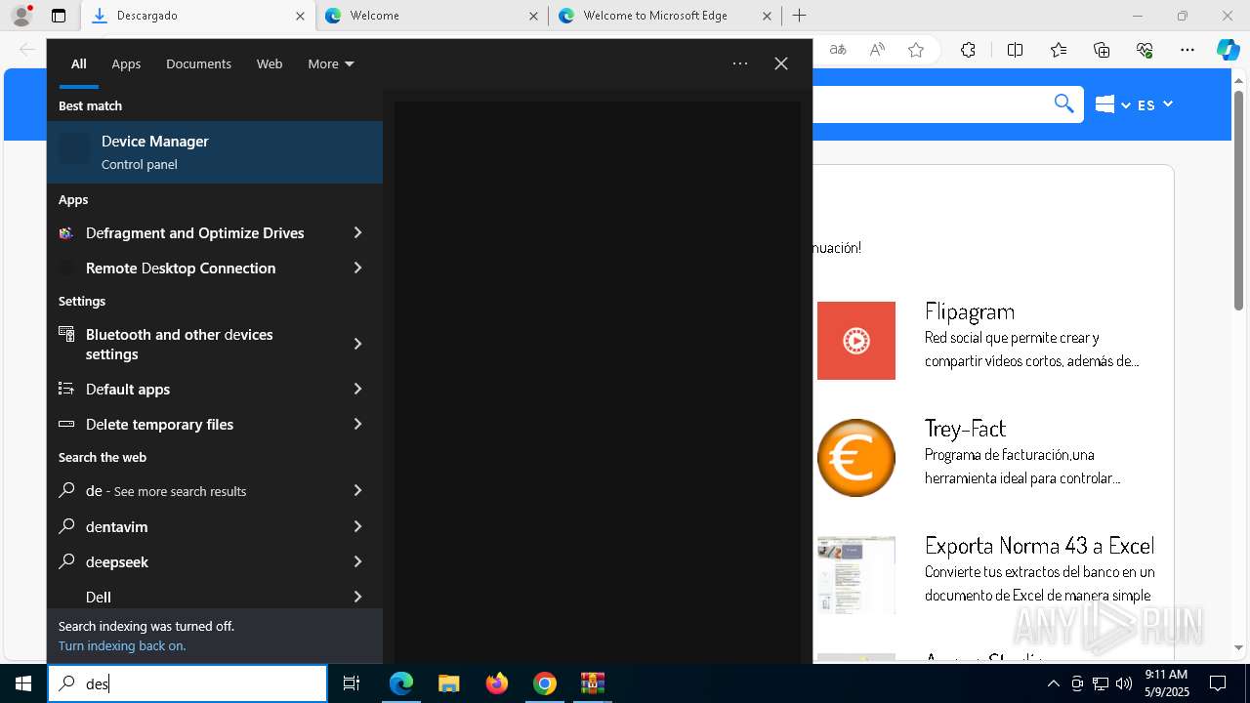This screenshot has width=1250, height=703.
Task: Launch Google Chrome from taskbar
Action: (x=545, y=683)
